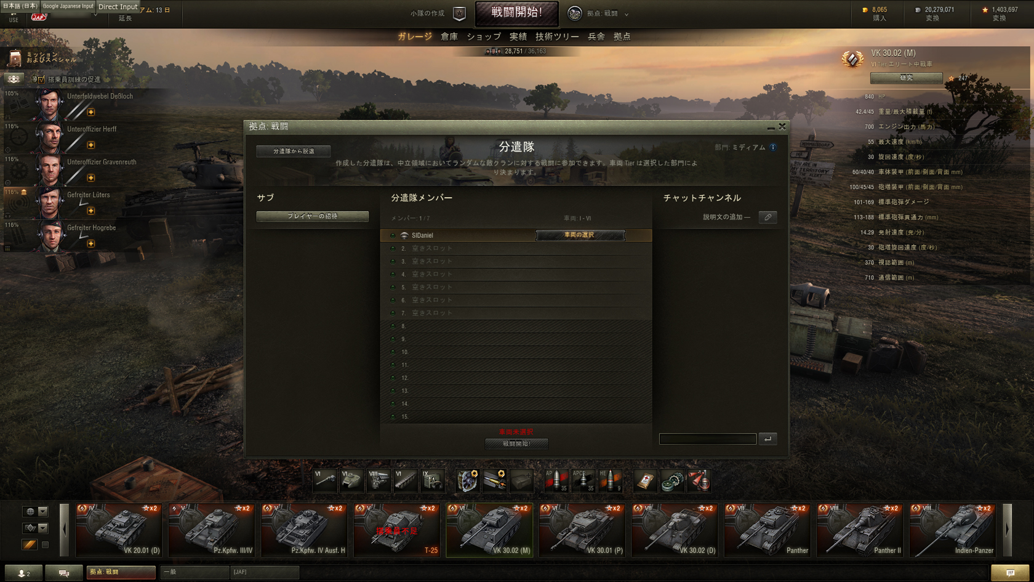Open the first aid kit consumable

pos(645,480)
